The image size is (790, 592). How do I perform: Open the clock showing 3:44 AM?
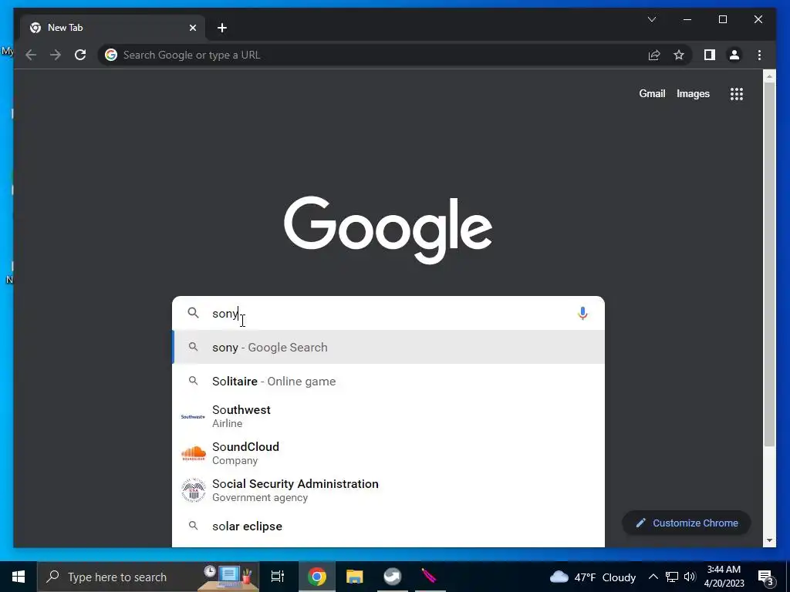[724, 577]
